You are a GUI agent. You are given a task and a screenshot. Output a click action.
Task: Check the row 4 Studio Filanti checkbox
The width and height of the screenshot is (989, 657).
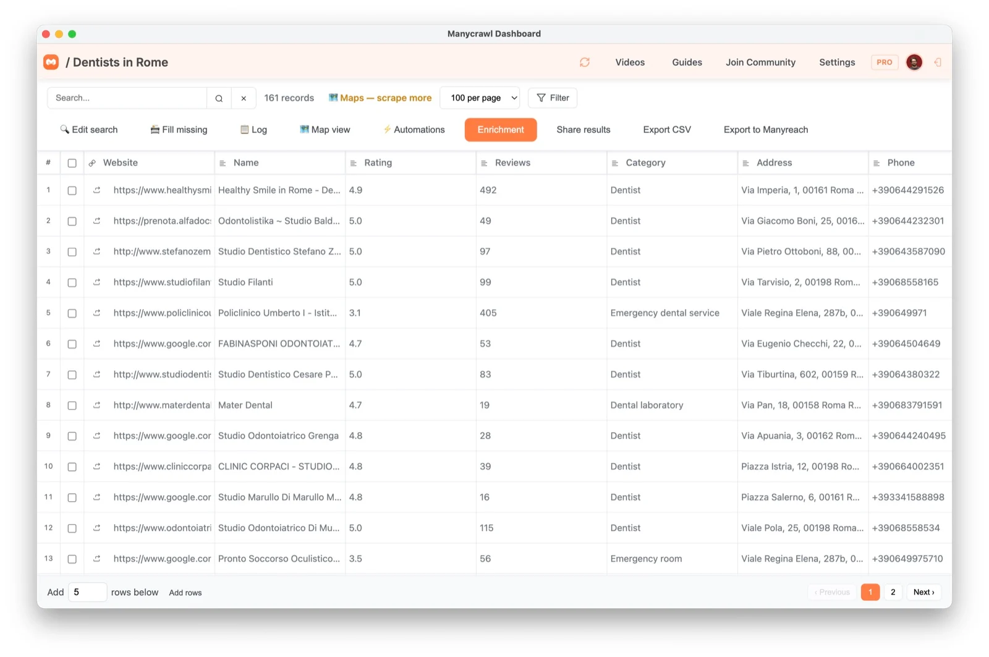[x=72, y=282]
